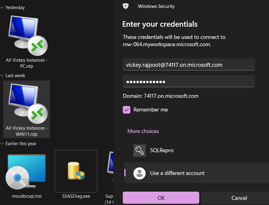Screen dimensions: 269x205
Task: Select the SQLRepro account label
Action: pos(162,150)
